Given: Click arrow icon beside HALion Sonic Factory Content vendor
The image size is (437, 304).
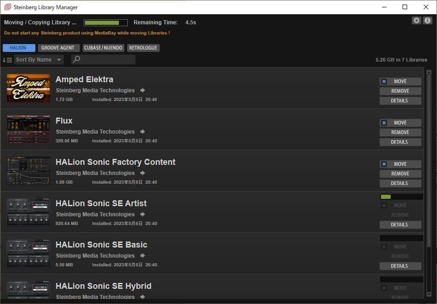Looking at the screenshot, I should [142, 173].
